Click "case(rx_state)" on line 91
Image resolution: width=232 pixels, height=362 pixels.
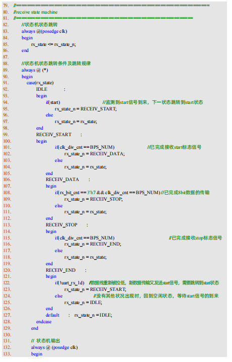(x=40, y=83)
